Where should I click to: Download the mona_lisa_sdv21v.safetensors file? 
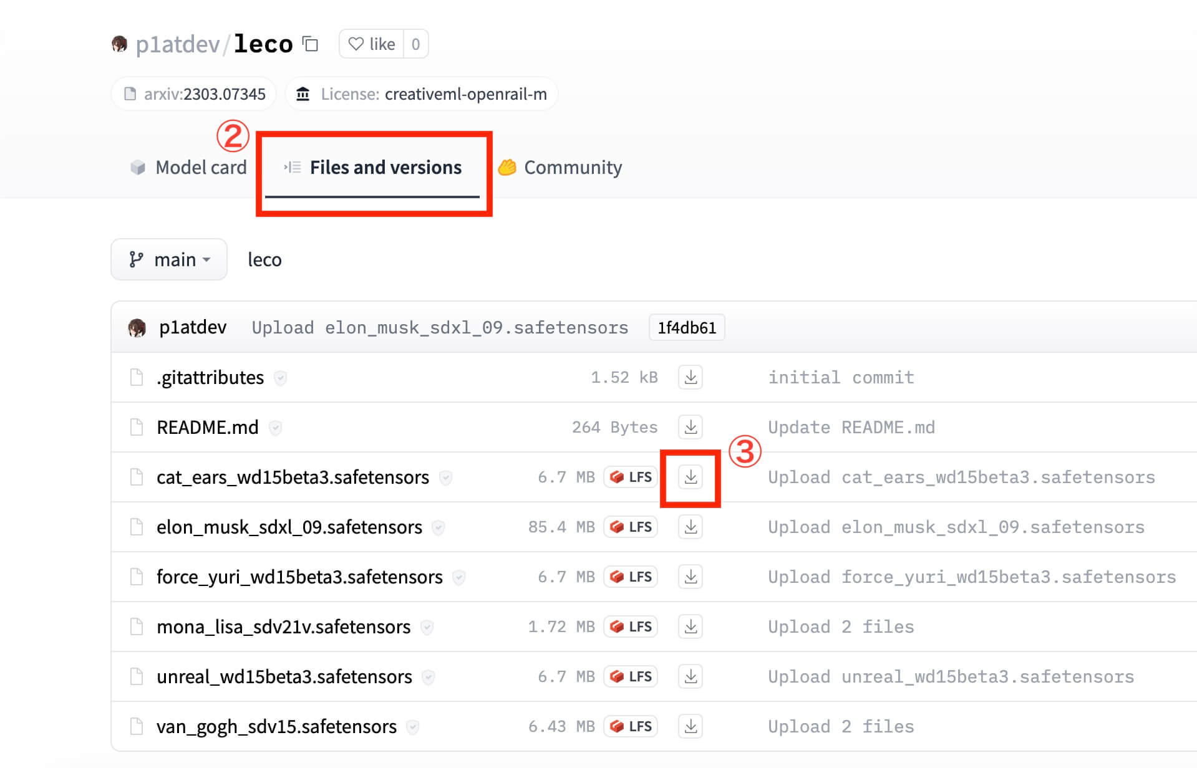click(x=690, y=627)
